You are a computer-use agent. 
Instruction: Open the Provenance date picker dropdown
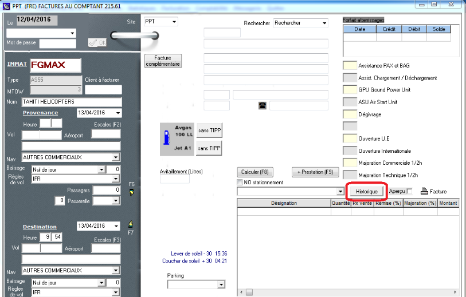click(118, 113)
